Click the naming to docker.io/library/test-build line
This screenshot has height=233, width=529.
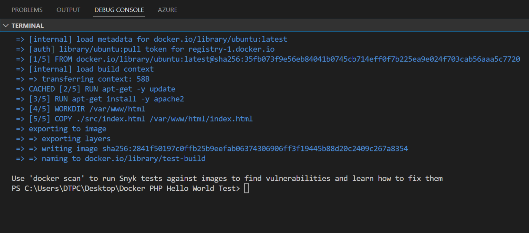[x=111, y=159]
